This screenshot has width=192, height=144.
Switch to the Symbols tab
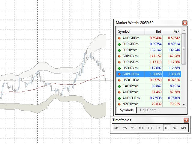tap(127, 110)
